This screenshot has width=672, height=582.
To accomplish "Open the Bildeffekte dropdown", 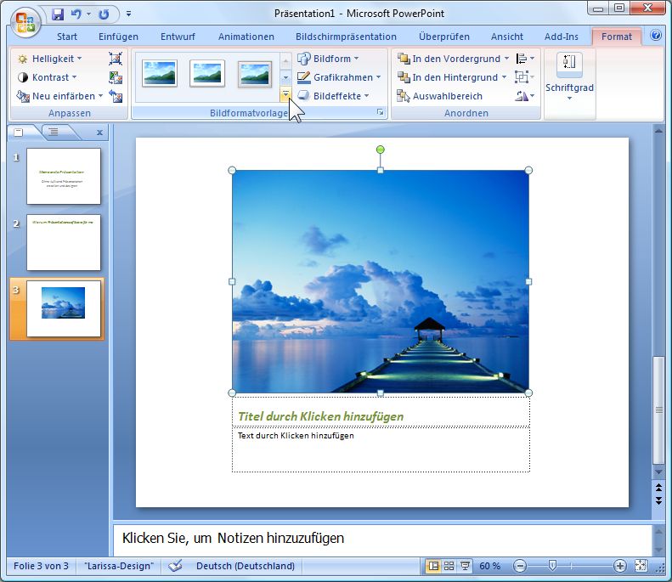I will 333,96.
